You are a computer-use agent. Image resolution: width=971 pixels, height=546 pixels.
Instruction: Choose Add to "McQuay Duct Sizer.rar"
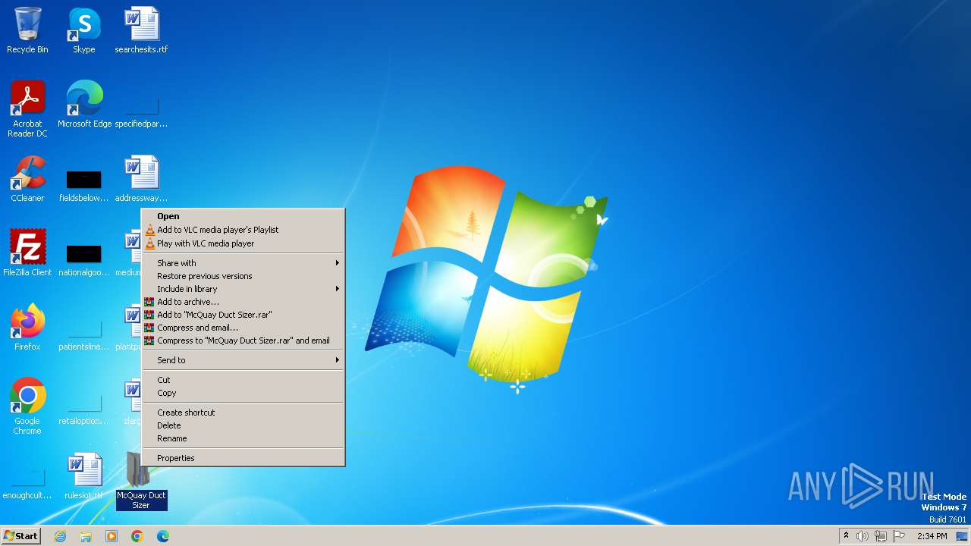coord(244,315)
